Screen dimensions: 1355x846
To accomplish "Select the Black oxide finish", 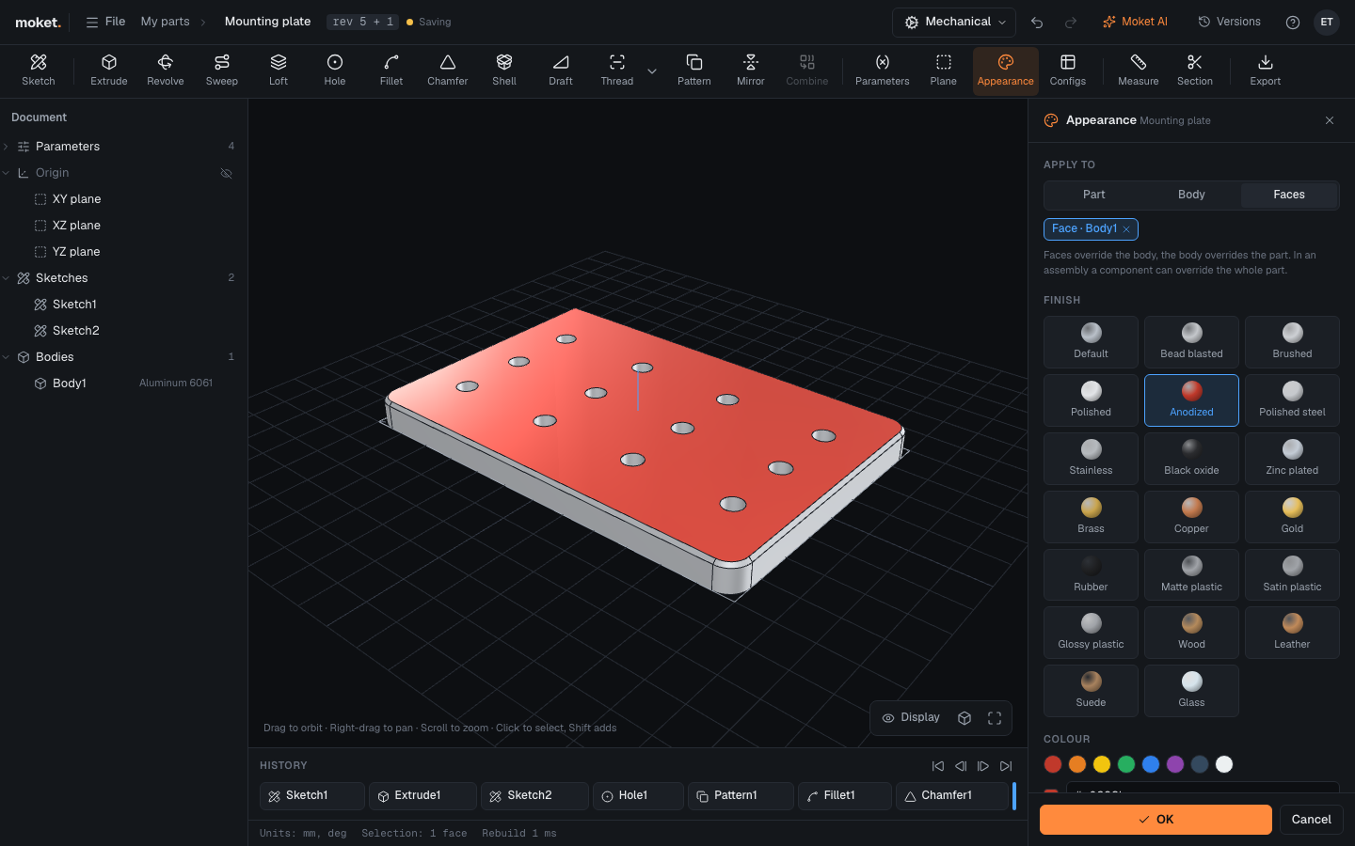I will tap(1191, 459).
